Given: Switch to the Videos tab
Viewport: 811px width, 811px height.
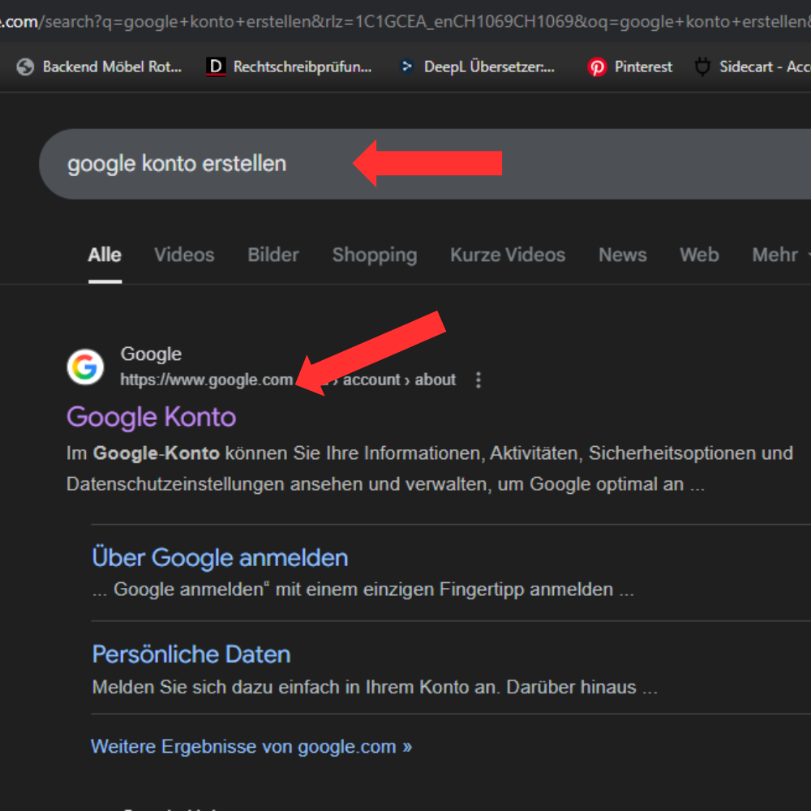Looking at the screenshot, I should click(184, 255).
